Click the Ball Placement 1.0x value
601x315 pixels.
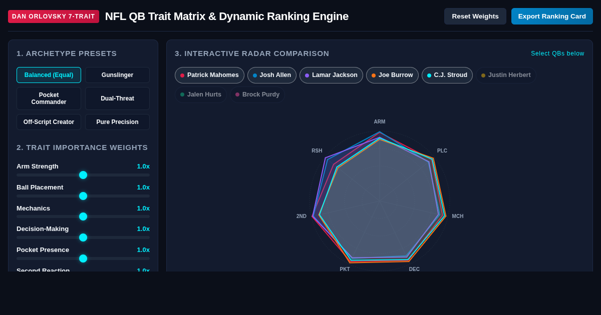click(x=143, y=187)
